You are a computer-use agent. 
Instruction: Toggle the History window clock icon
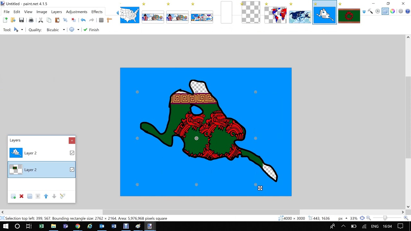point(378,12)
